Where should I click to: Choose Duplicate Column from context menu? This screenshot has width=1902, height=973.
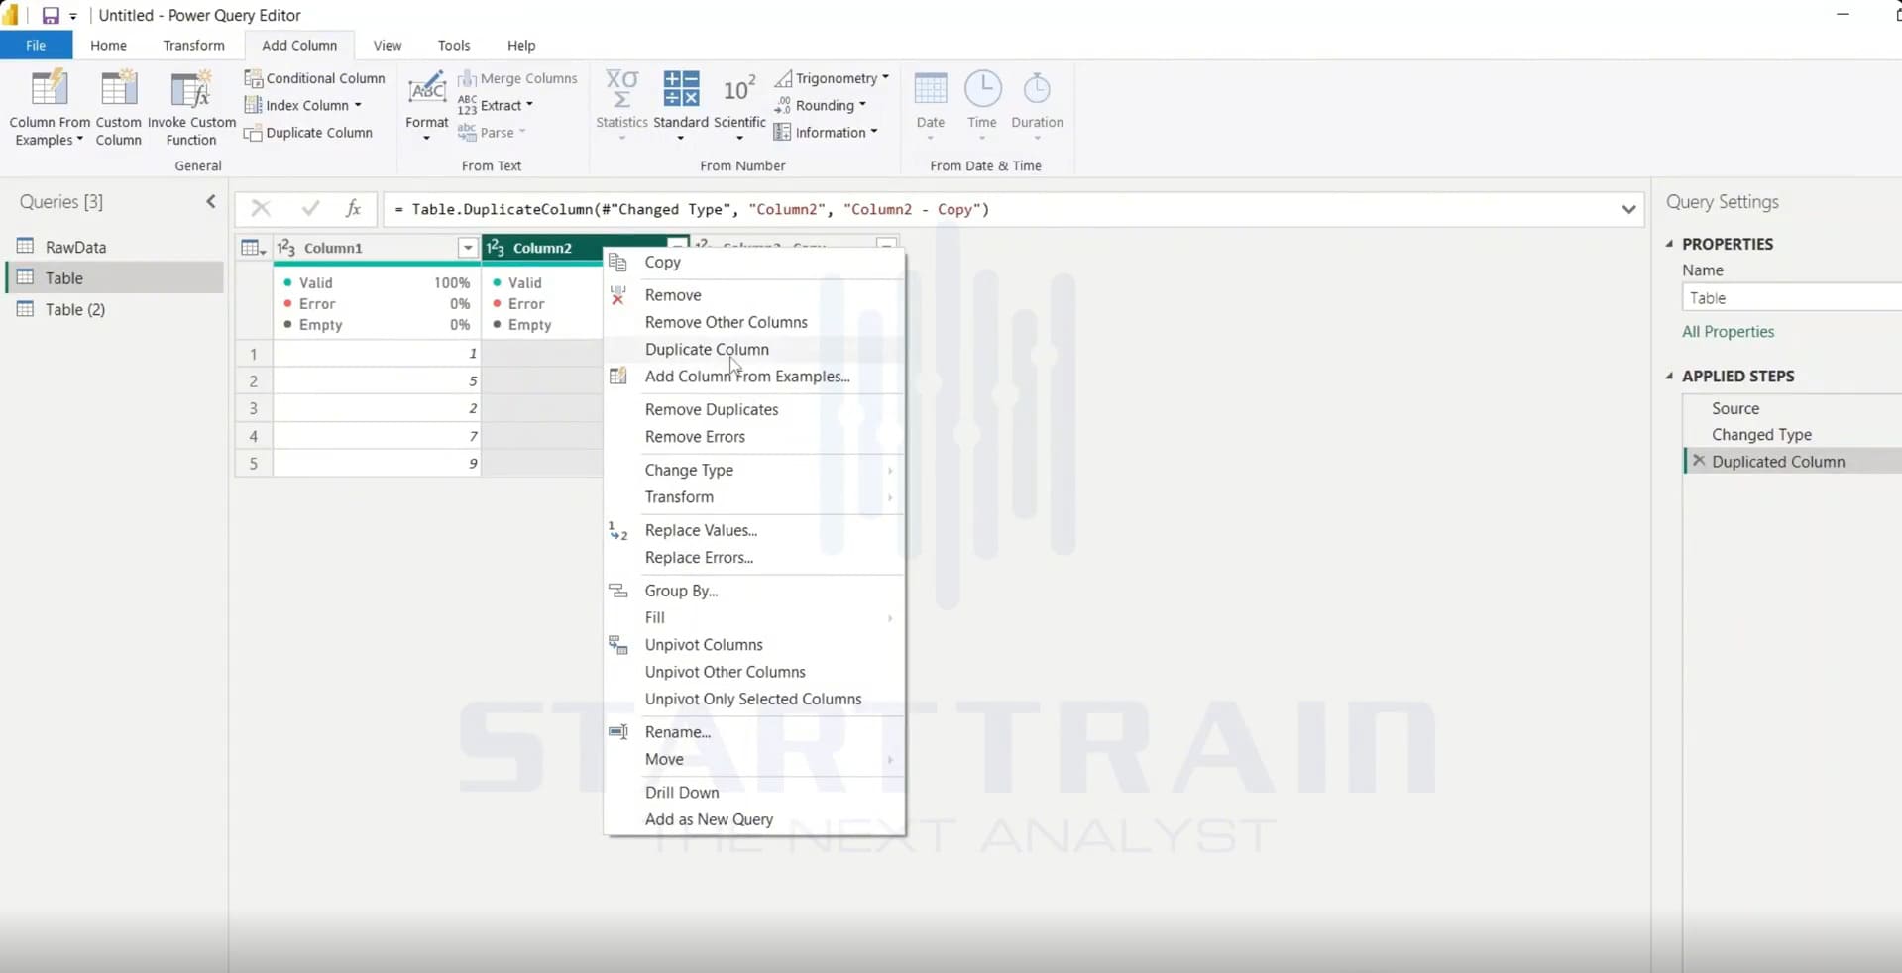coord(707,349)
